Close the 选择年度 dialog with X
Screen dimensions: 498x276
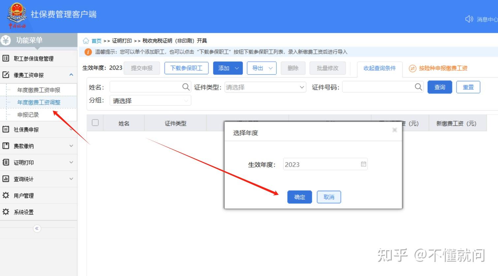[x=394, y=130]
